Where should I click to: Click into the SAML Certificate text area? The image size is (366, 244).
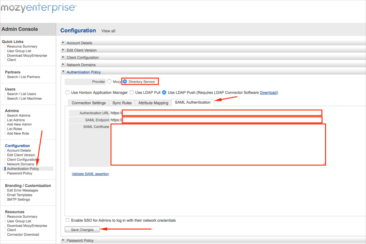point(218,144)
